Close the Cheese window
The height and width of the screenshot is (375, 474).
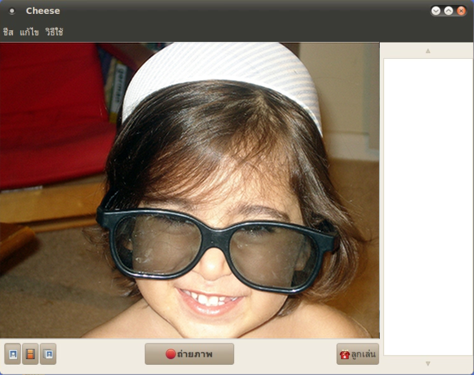[x=461, y=11]
